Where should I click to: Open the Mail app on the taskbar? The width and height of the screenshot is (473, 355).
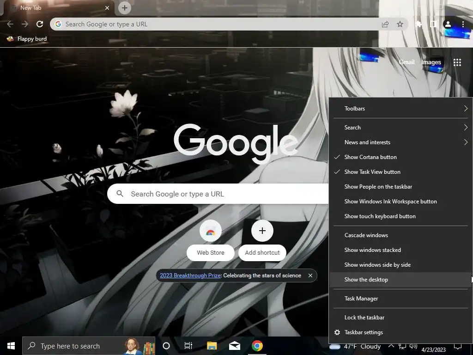234,346
